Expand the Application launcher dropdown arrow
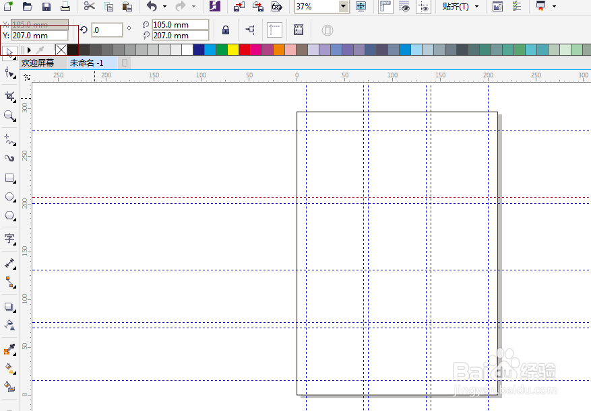The image size is (591, 411). (x=554, y=7)
